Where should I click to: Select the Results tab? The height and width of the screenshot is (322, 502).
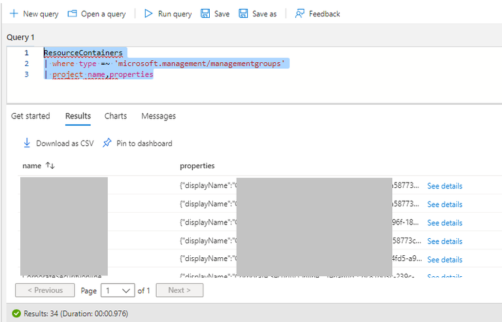pos(78,116)
